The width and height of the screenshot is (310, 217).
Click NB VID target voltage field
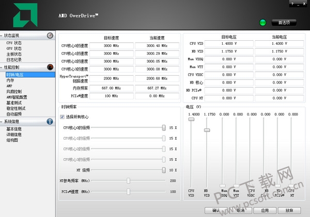229,52
